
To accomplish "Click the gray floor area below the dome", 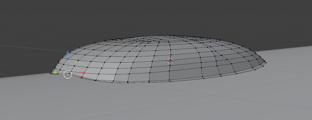I will pyautogui.click(x=158, y=102).
